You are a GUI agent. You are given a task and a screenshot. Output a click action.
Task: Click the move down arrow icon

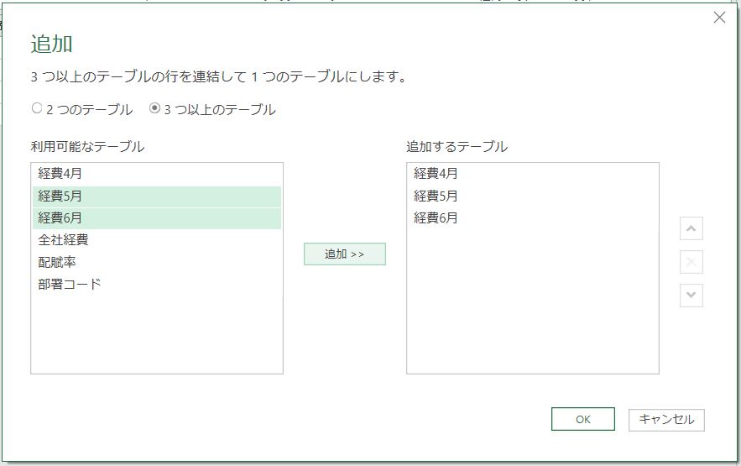pyautogui.click(x=691, y=296)
